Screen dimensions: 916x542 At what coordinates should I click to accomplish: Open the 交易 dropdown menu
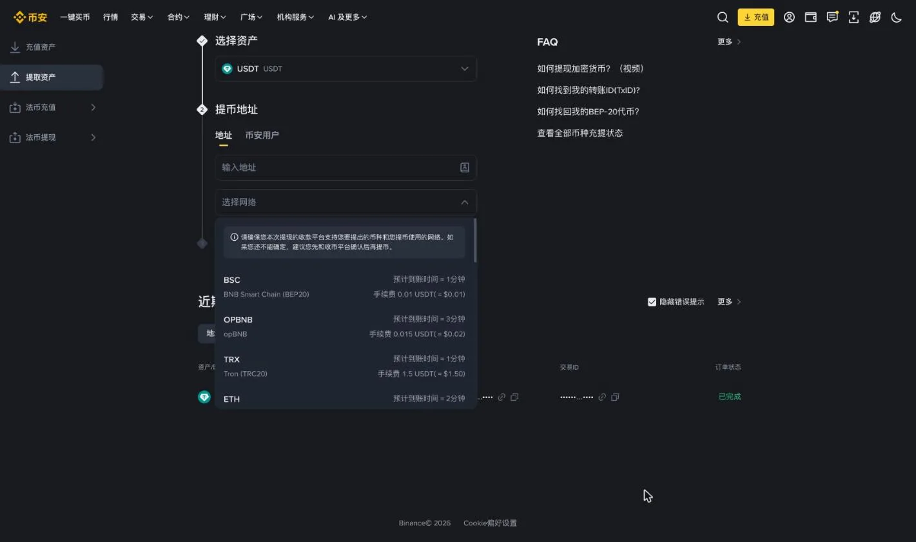[142, 17]
